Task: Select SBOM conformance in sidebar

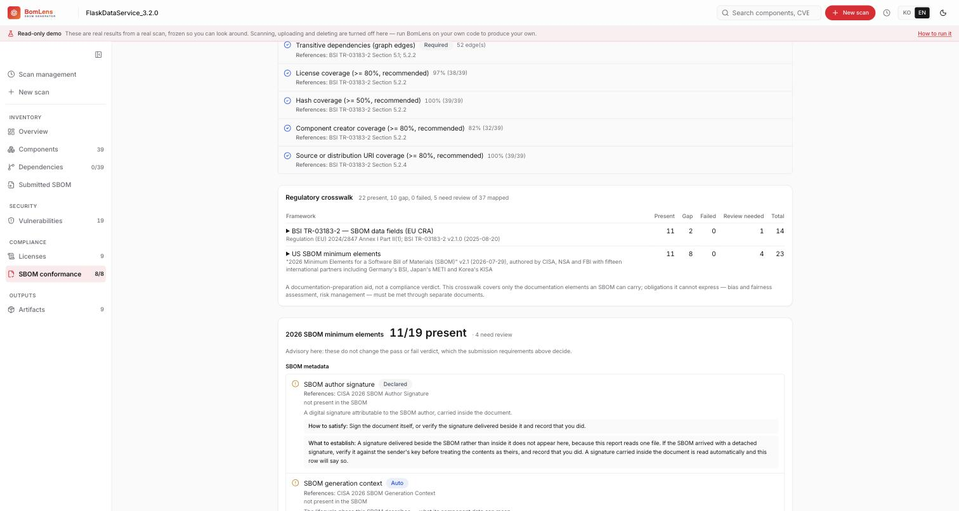Action: click(56, 274)
